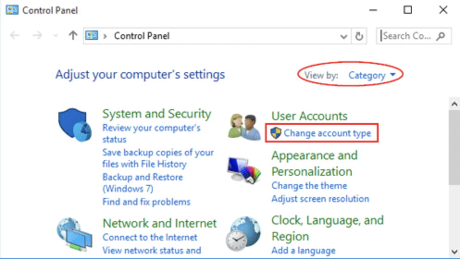Click the refresh button next to address bar
Viewport: 460px width, 259px height.
coord(359,36)
